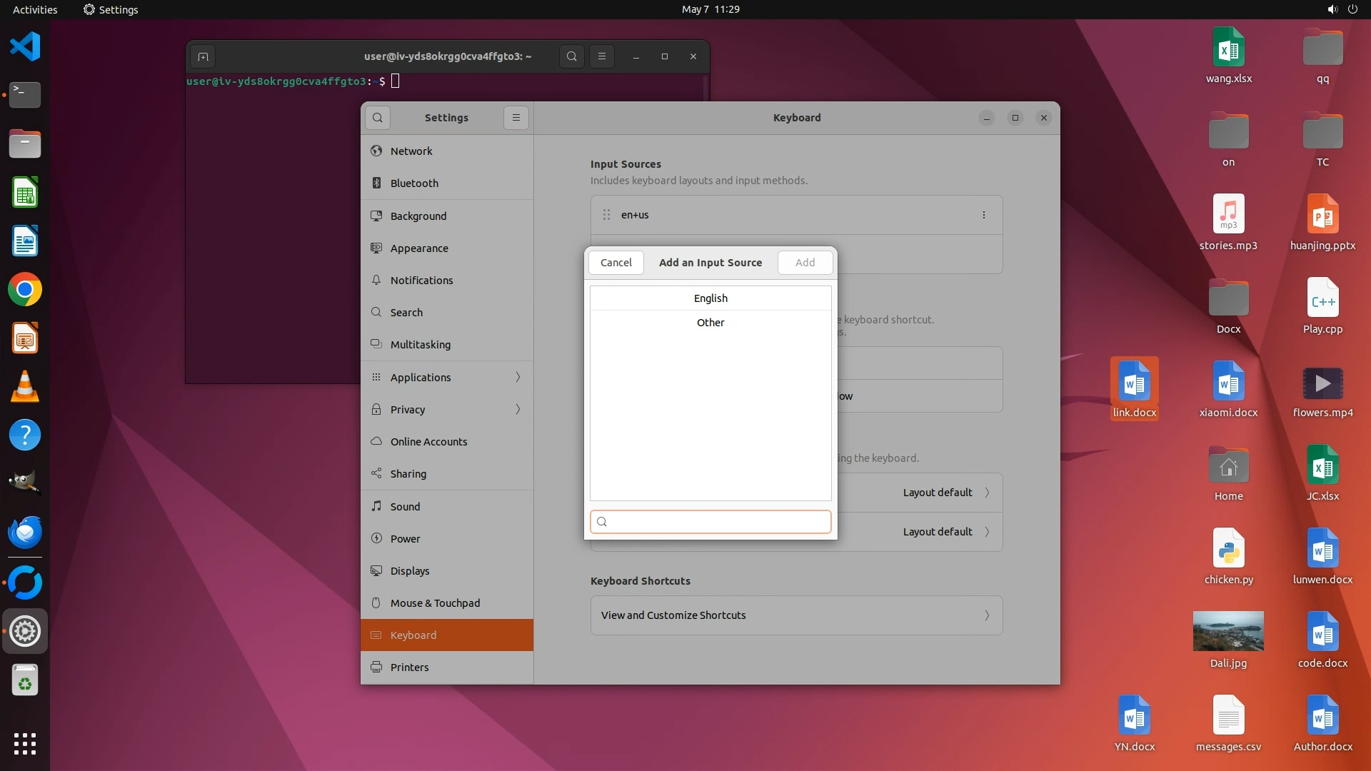The height and width of the screenshot is (771, 1371).
Task: Open View and Customize Shortcuts
Action: click(796, 615)
